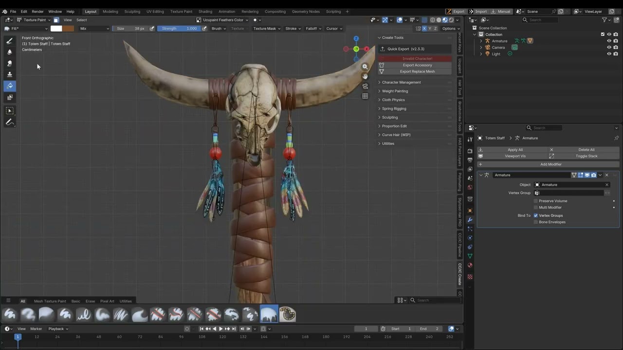The height and width of the screenshot is (350, 623).
Task: Open the Modifiers wrench properties tab
Action: pyautogui.click(x=470, y=220)
